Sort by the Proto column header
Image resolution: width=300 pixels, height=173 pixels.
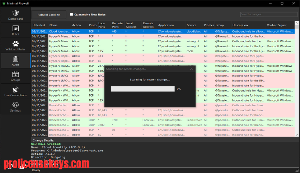[93, 25]
